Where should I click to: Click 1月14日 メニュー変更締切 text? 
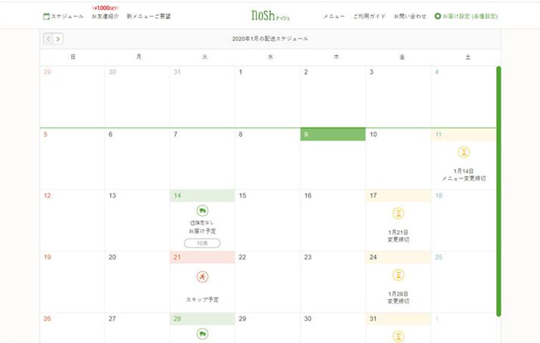coord(464,175)
